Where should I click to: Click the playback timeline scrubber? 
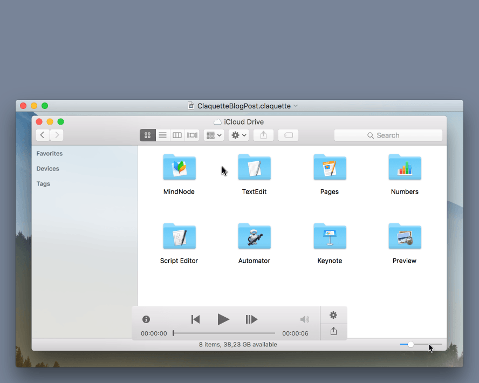coord(224,333)
